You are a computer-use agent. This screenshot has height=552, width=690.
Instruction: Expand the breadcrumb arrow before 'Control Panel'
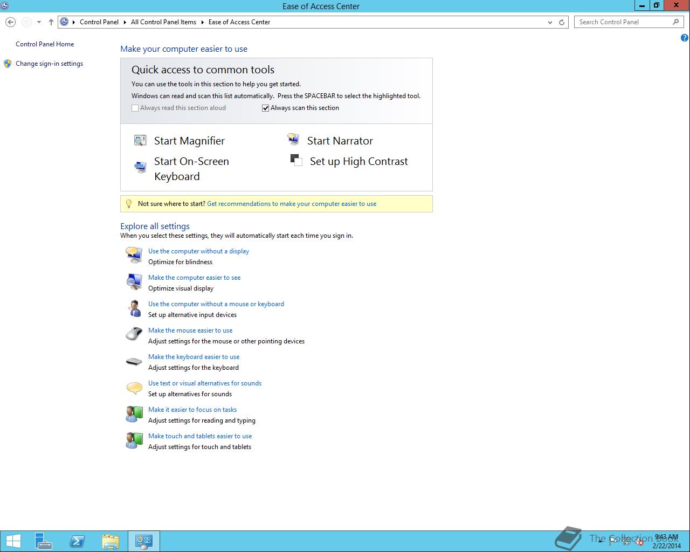(x=74, y=22)
